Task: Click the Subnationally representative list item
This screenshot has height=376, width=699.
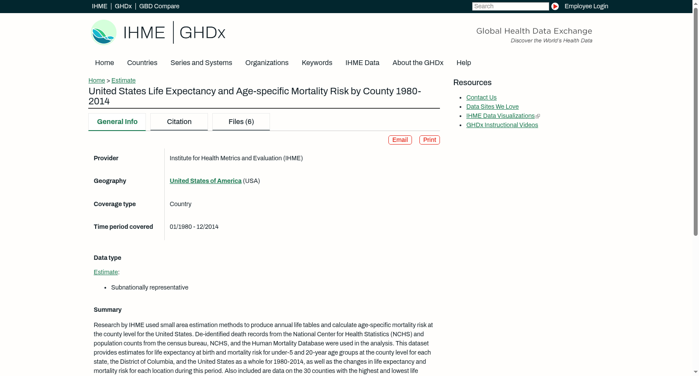Action: pyautogui.click(x=149, y=287)
